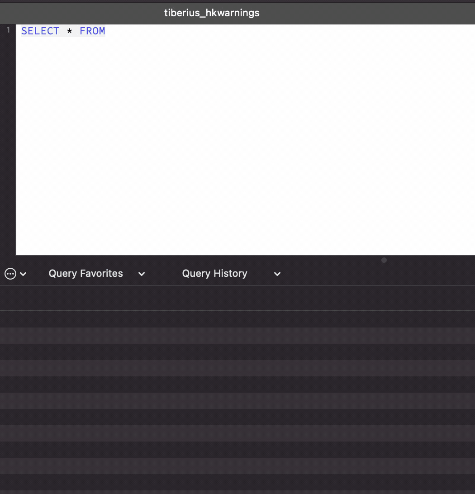Screen dimensions: 475x494
Task: Expand the Query History dropdown chevron
Action: click(277, 274)
